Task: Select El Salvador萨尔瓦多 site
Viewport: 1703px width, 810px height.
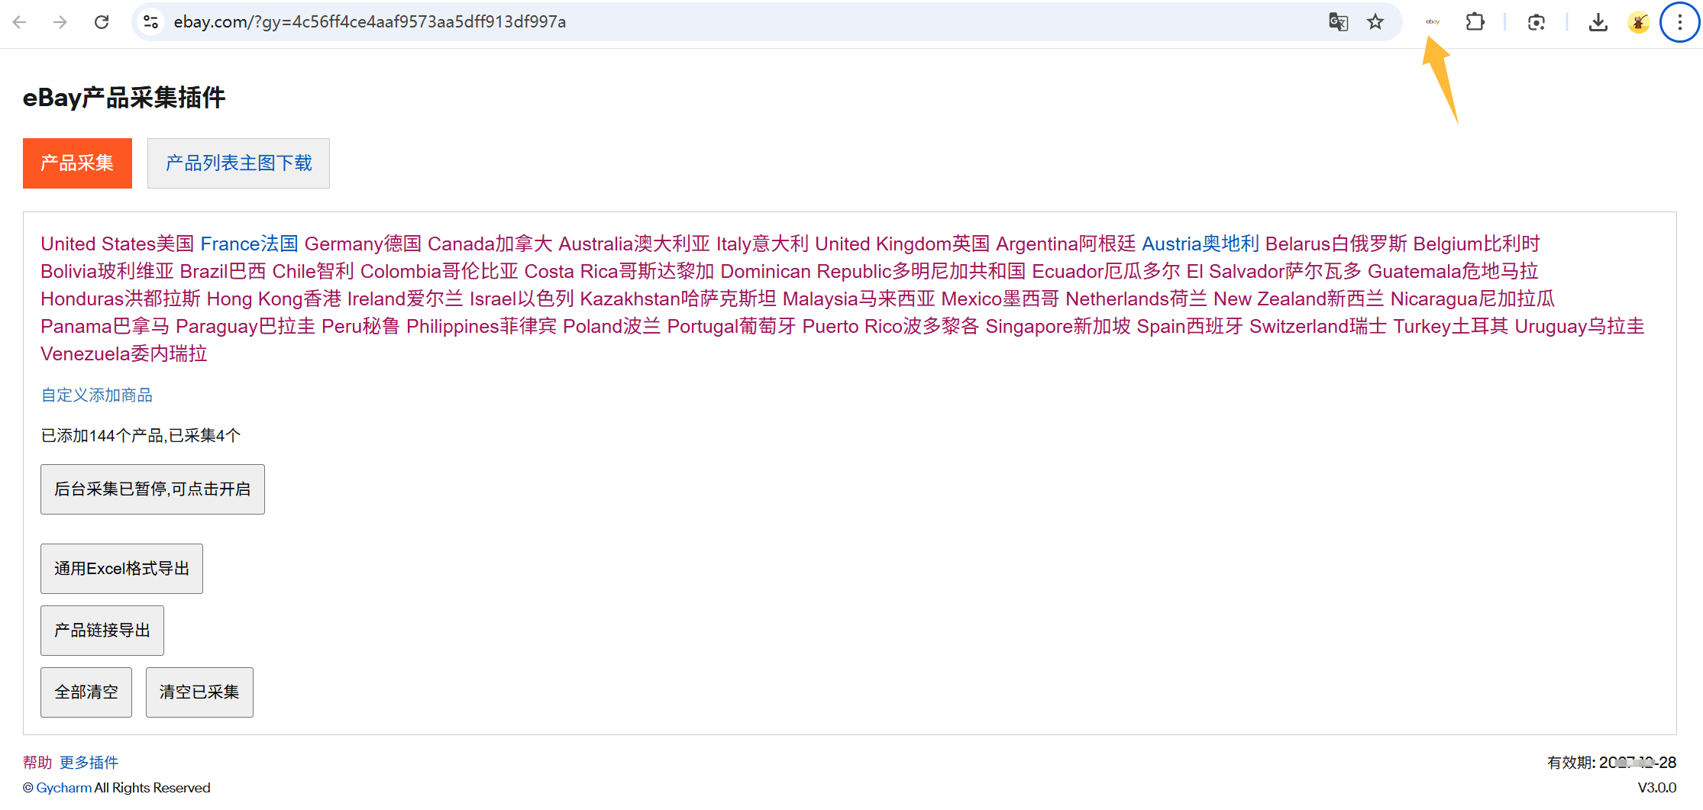Action: 1273,272
